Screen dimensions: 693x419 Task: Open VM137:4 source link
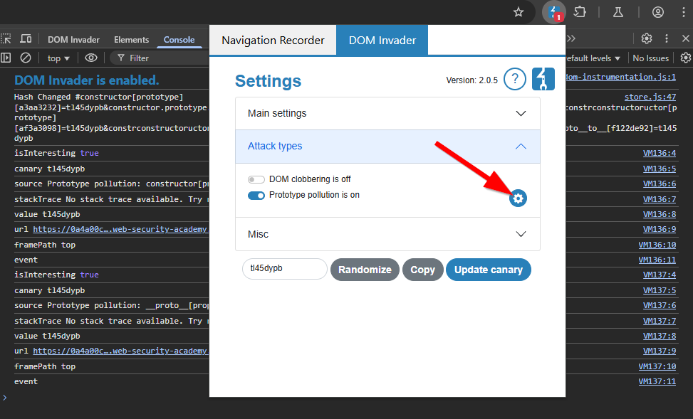(x=660, y=275)
